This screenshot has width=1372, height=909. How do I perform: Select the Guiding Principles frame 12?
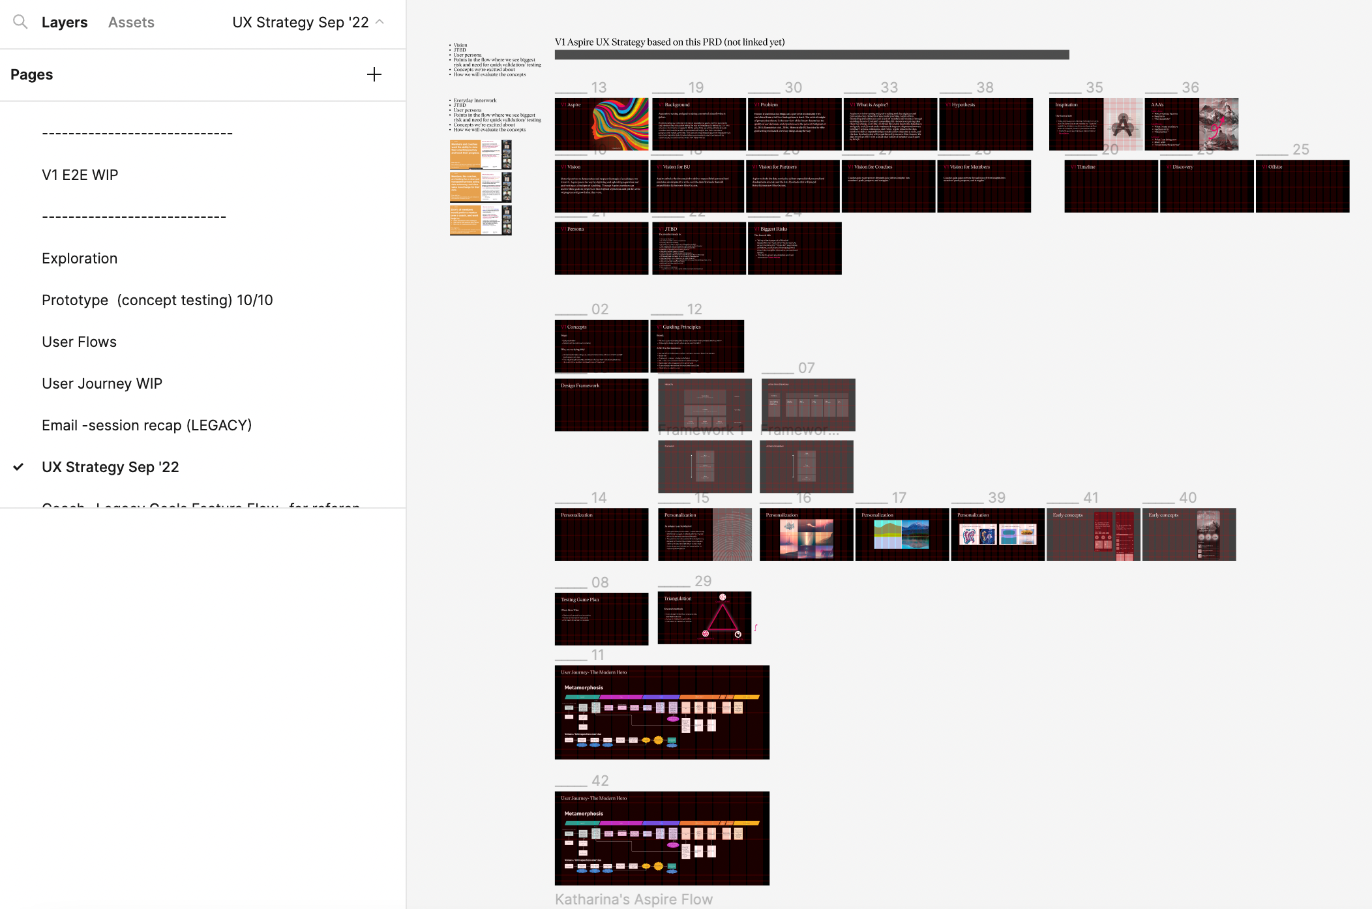click(697, 346)
